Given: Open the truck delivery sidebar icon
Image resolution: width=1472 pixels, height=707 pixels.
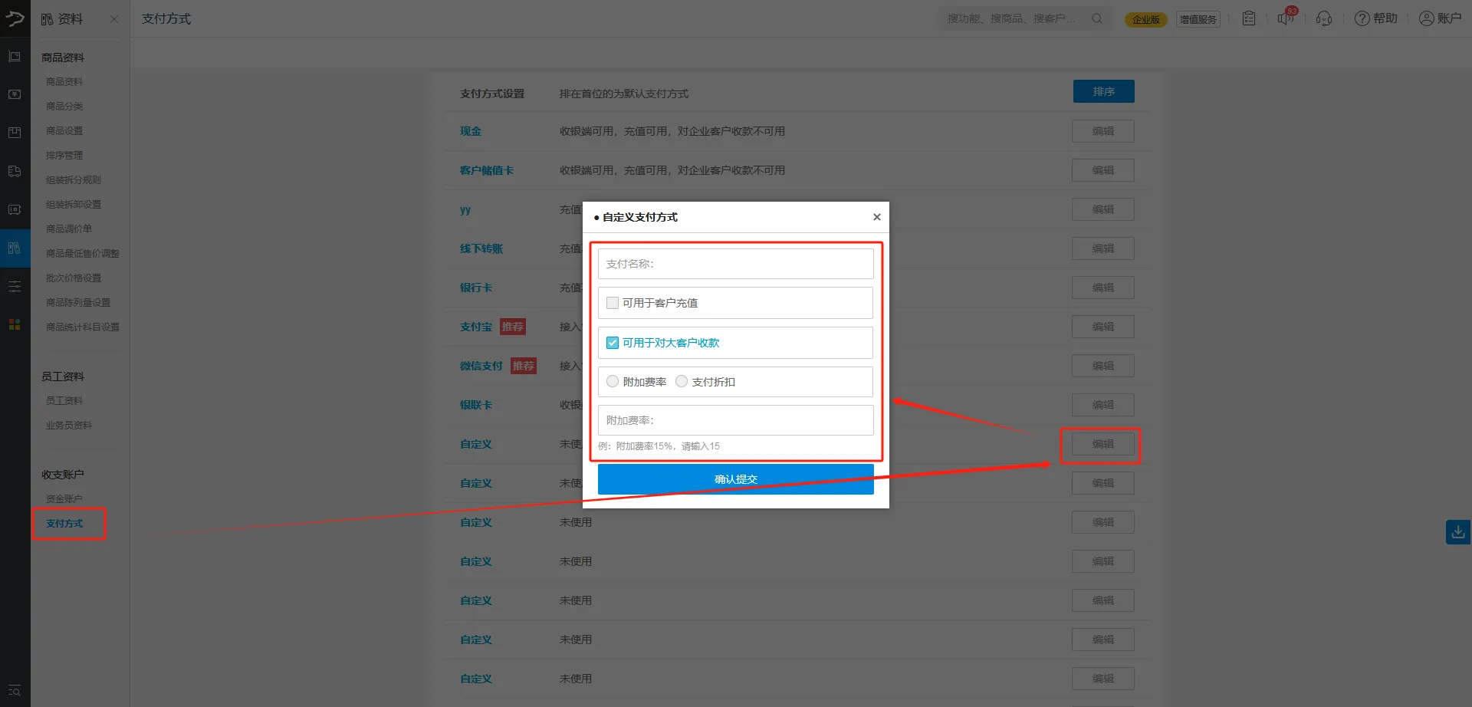Looking at the screenshot, I should 15,171.
